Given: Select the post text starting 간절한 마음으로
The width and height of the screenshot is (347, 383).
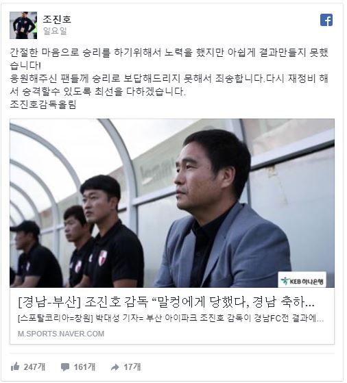Looking at the screenshot, I should coord(169,59).
